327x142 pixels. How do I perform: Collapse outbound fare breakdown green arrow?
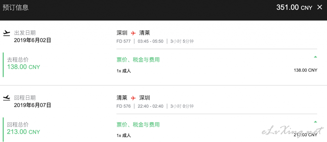(315, 57)
